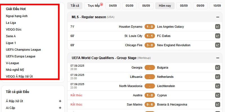Viewport: 225px width, 112px height.
Task: Collapse the MLS - Regular season section
Action: [217, 17]
